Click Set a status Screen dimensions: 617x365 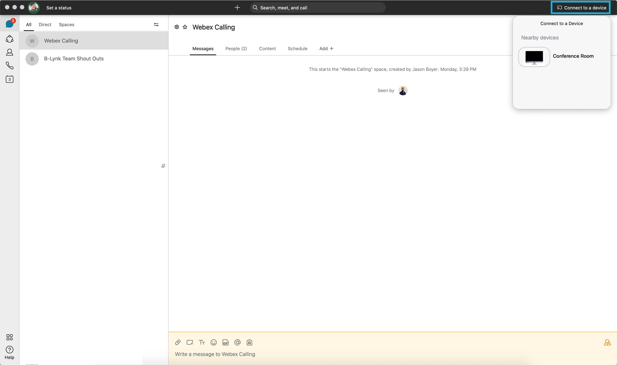(59, 7)
